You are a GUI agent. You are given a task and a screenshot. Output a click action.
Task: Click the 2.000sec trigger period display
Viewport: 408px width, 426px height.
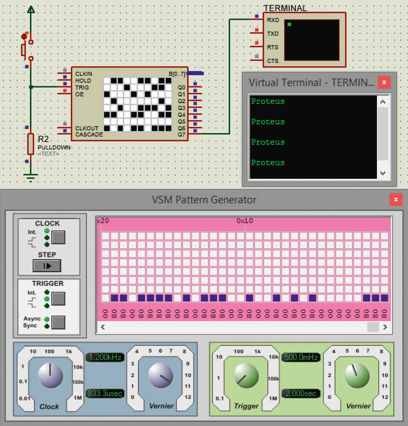click(x=301, y=393)
